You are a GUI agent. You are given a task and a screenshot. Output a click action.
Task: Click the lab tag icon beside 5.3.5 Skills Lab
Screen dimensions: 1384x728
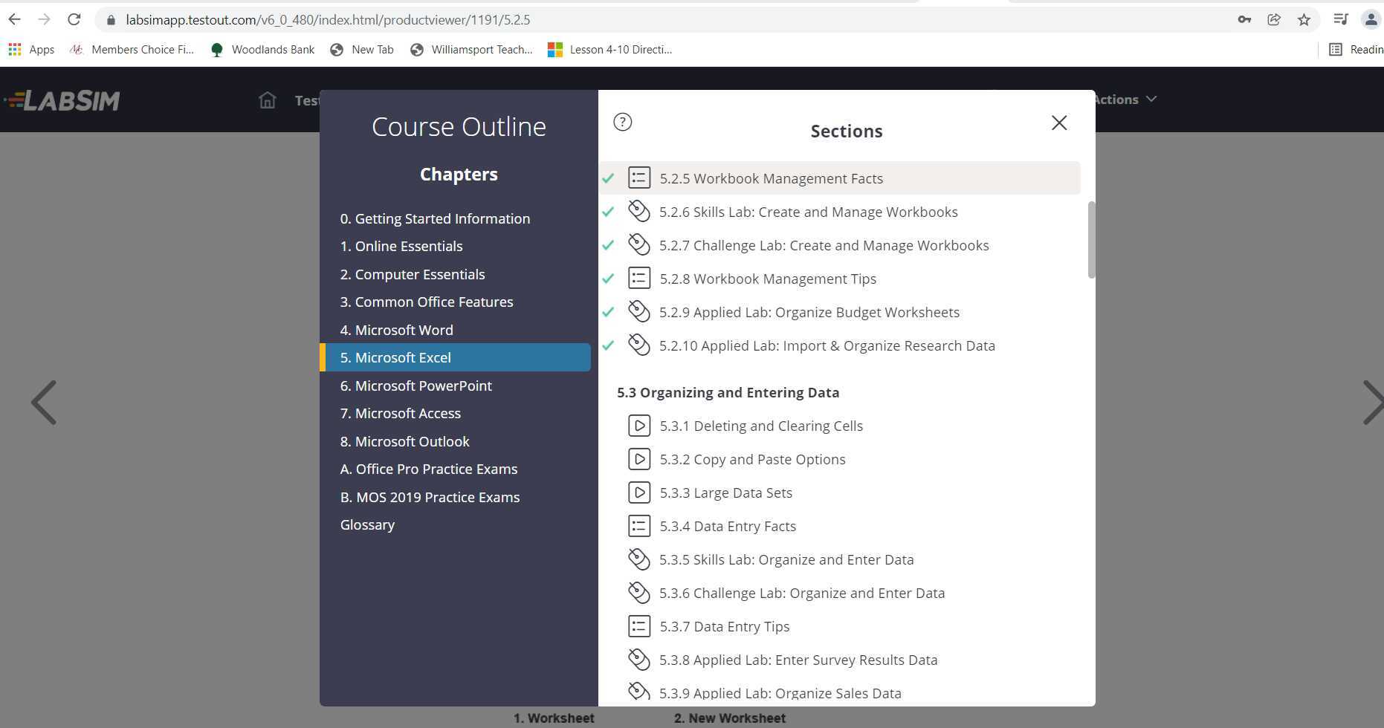[x=638, y=559]
